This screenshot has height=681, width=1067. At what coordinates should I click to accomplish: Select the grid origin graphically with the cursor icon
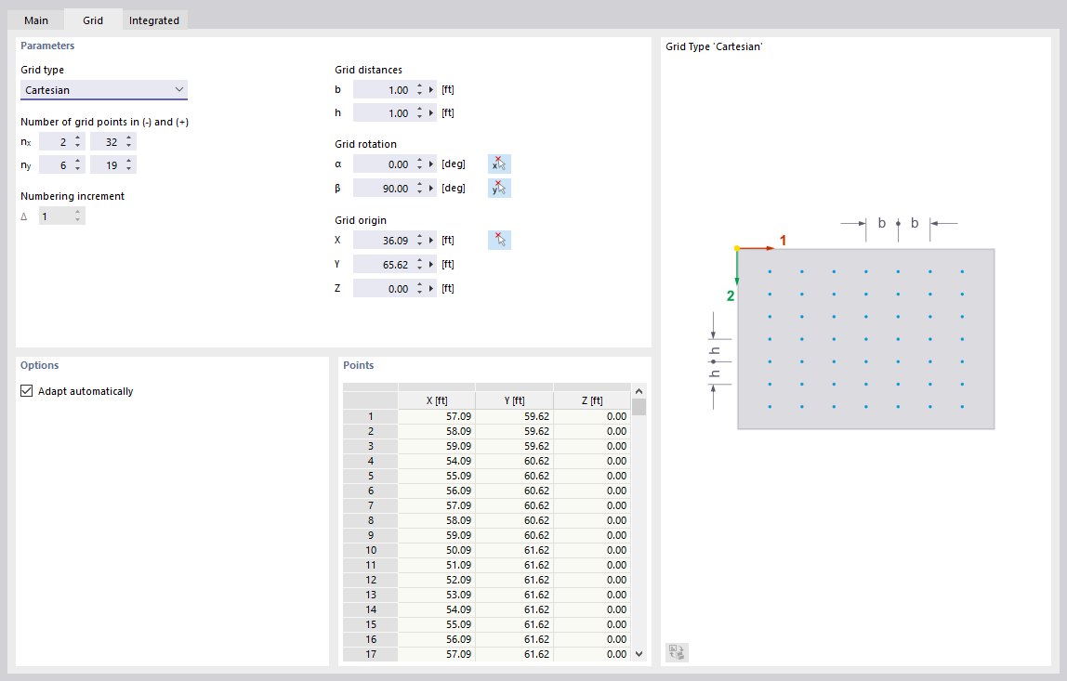click(x=499, y=240)
